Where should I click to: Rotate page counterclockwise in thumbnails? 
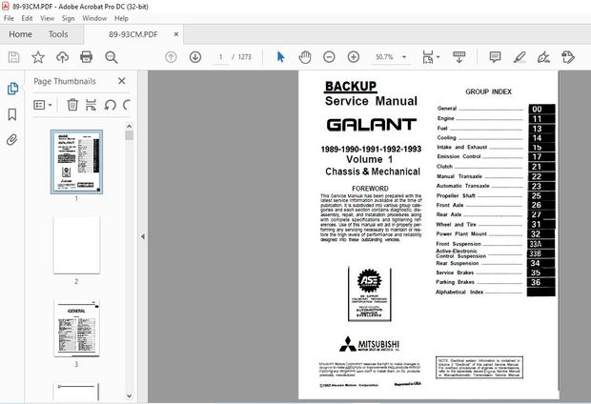point(110,105)
